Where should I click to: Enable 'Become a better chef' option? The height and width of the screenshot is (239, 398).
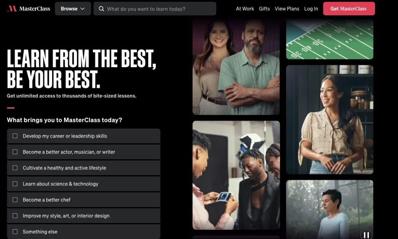pyautogui.click(x=15, y=200)
